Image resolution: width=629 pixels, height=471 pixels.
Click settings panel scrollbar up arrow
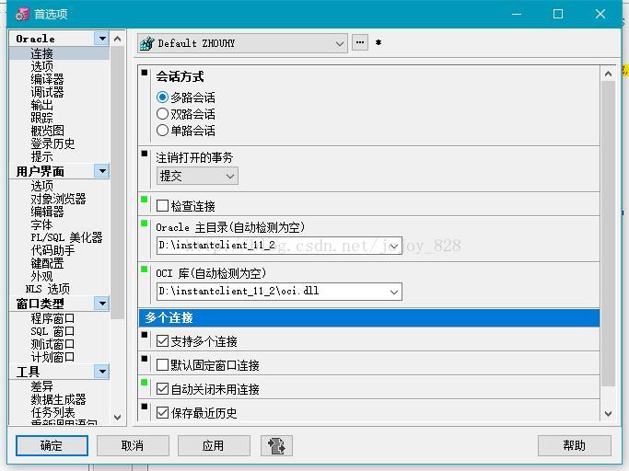(608, 74)
